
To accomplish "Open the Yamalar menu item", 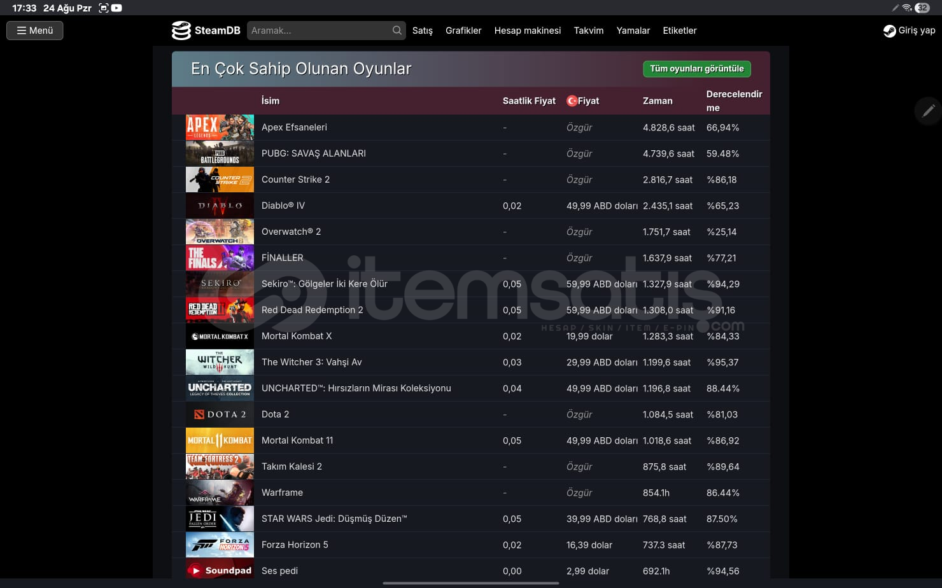I will [633, 31].
